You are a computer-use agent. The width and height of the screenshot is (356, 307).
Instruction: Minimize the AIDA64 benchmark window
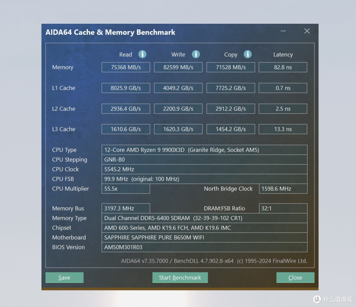point(283,31)
